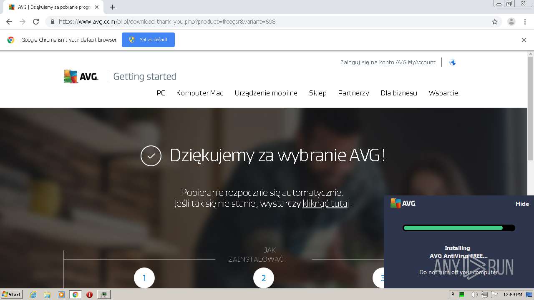Click the kliknąć tutaj download link

[x=326, y=204]
